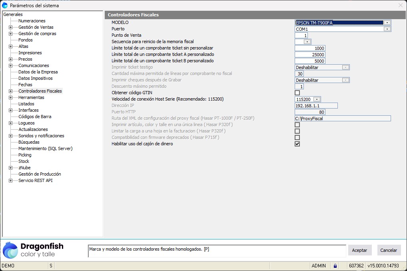Click the Dragonfish logo icon

point(10,250)
